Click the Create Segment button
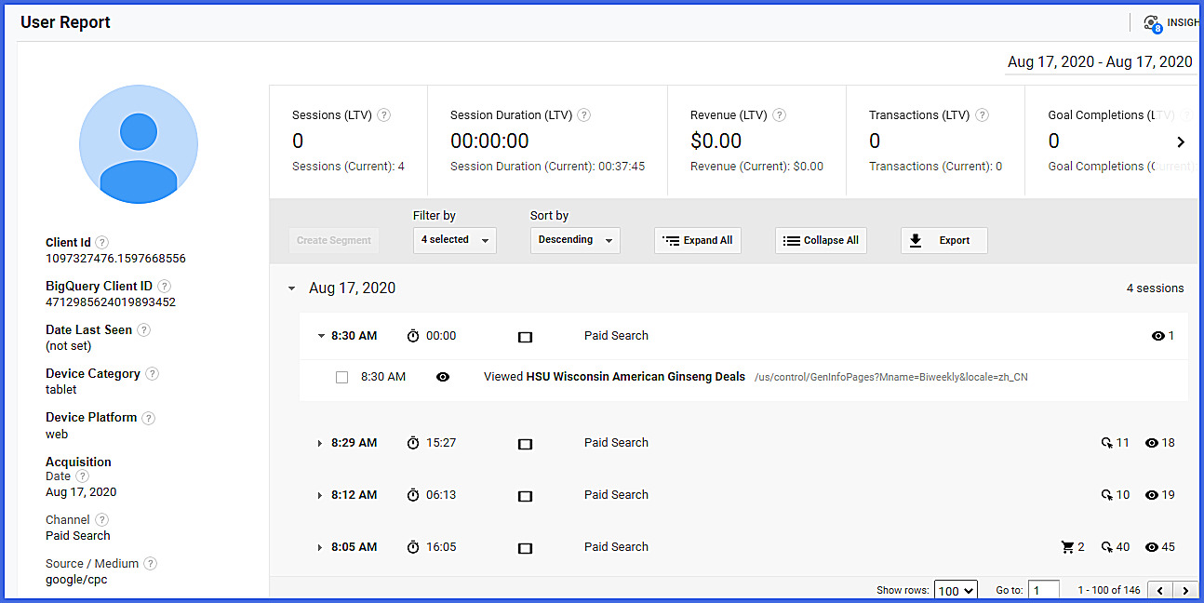The width and height of the screenshot is (1204, 603). [x=333, y=240]
